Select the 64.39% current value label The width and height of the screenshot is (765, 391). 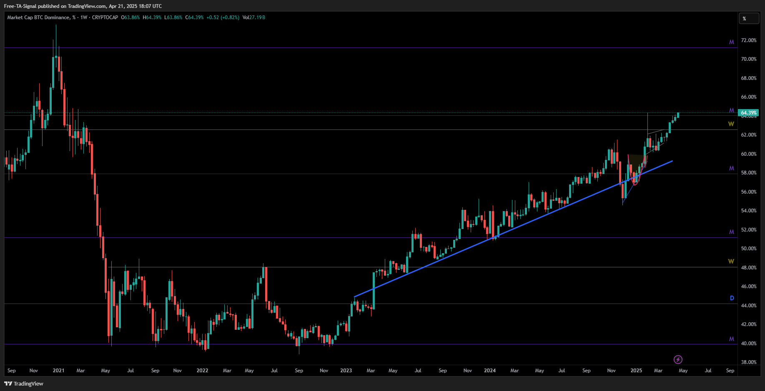click(x=748, y=113)
